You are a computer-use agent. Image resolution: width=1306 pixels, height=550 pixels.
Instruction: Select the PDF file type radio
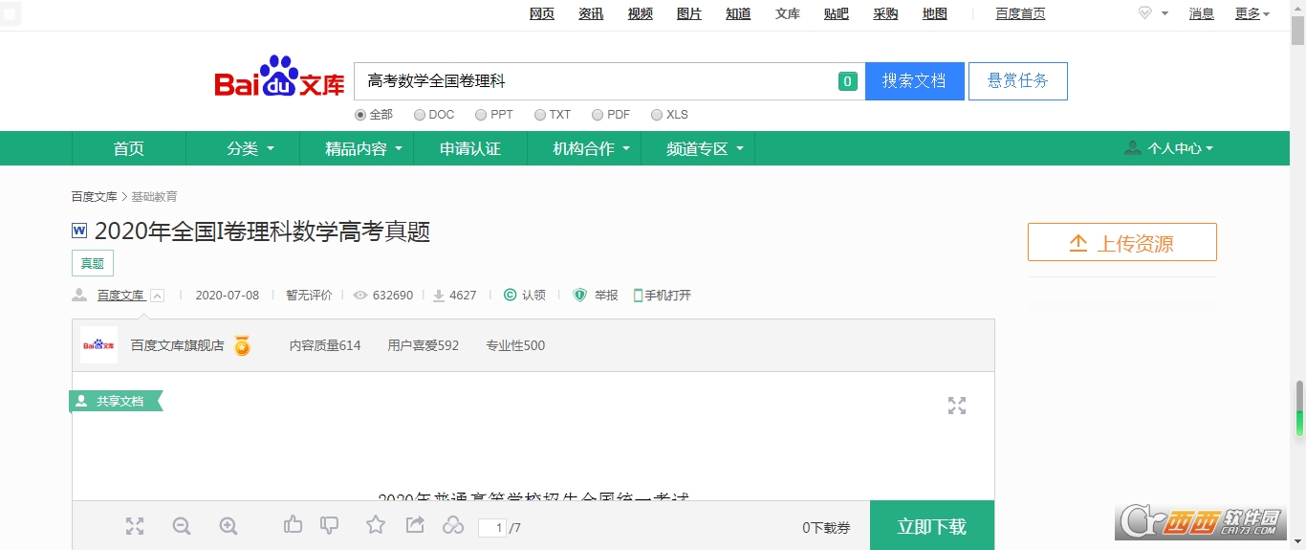(x=598, y=115)
